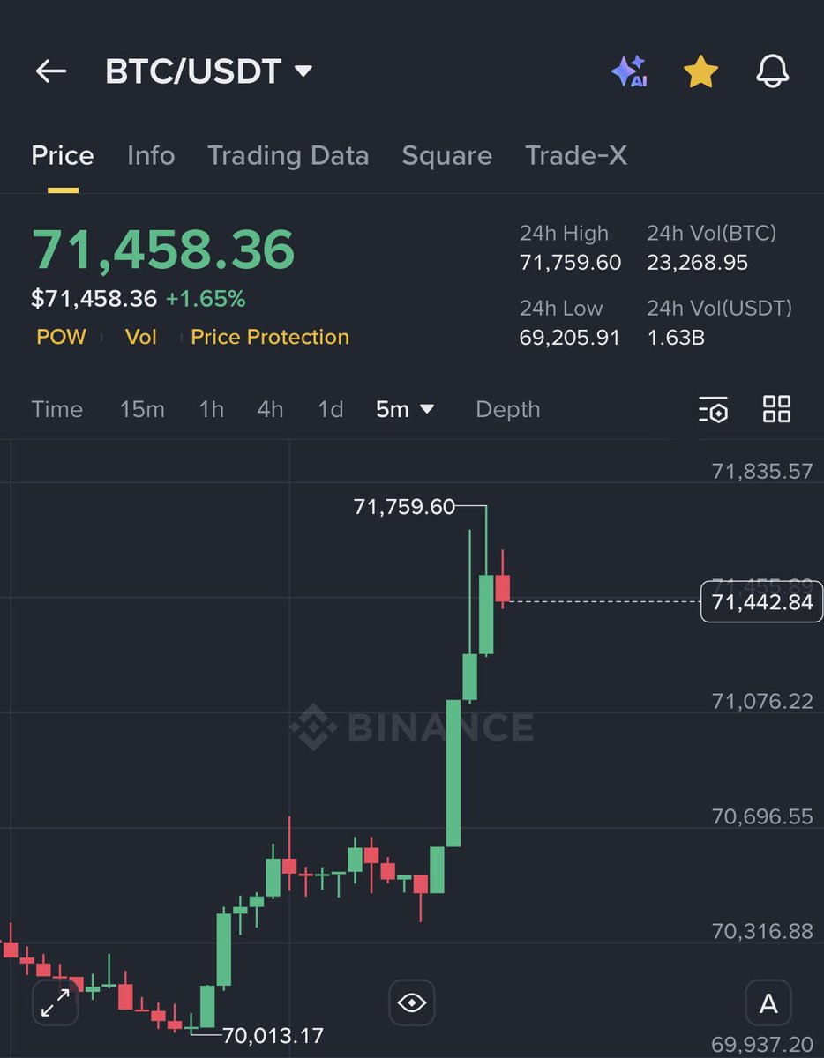Tap the Price Protection tag

coord(270,337)
